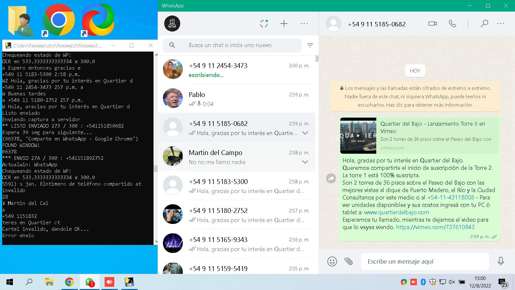
Task: Record a voice message with microphone
Action: [x=501, y=261]
